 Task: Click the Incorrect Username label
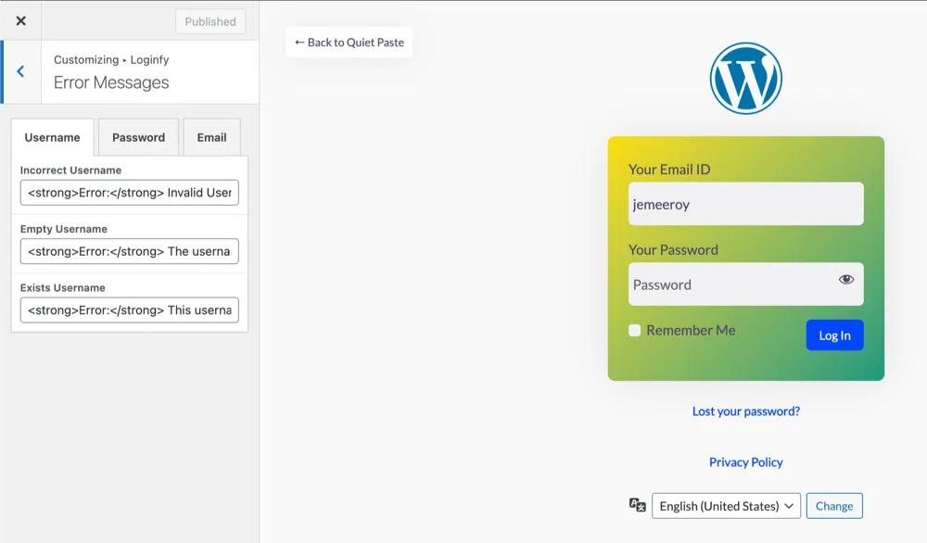tap(70, 170)
